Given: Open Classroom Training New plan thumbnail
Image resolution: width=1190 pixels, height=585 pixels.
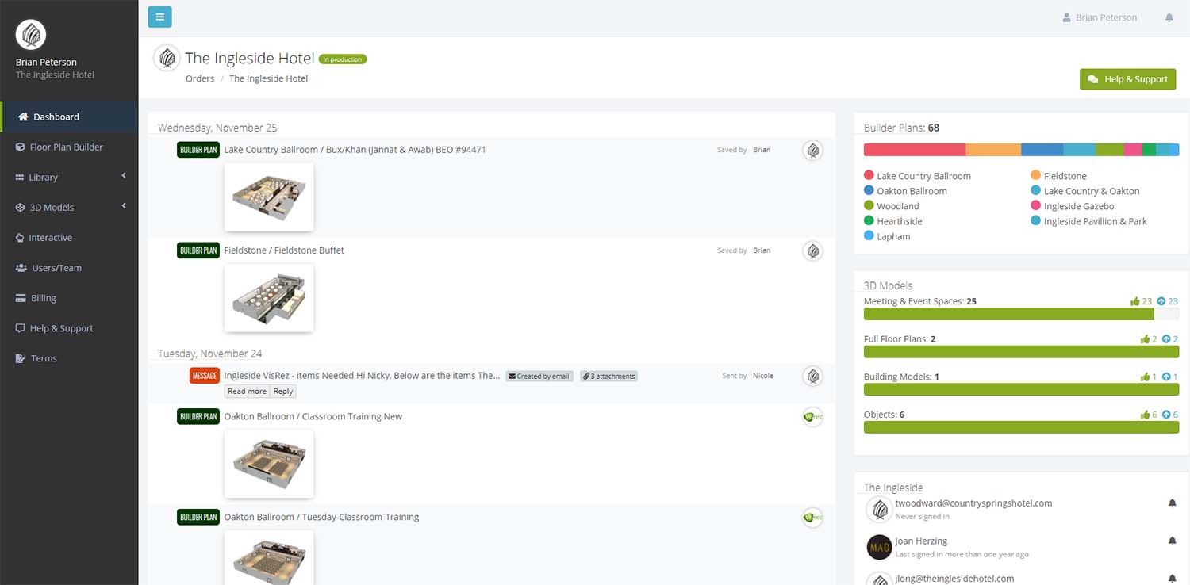Looking at the screenshot, I should (269, 464).
